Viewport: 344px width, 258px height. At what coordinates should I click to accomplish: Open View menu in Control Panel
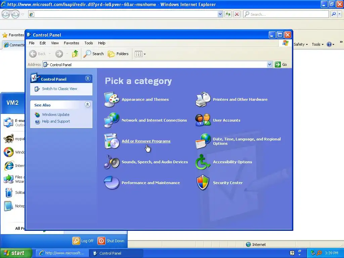[55, 43]
